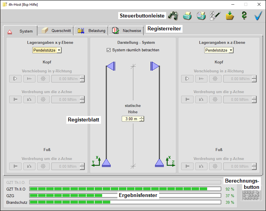The image size is (266, 211).
Task: Click the GZG utilization bar
Action: click(125, 196)
